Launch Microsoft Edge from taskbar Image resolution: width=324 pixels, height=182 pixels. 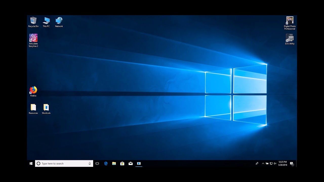[106, 164]
